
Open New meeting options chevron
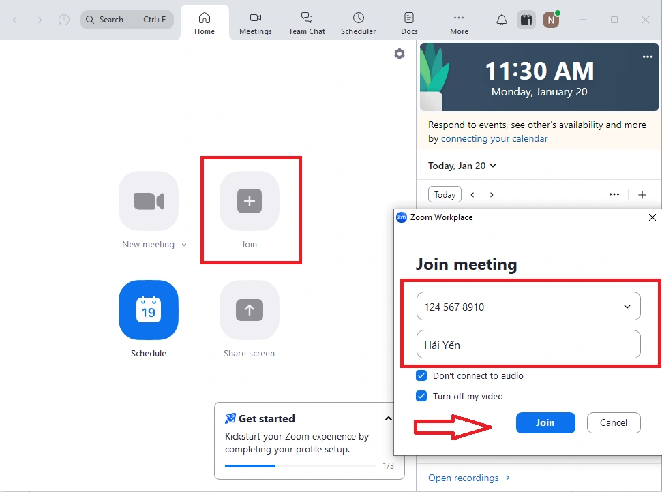point(184,245)
